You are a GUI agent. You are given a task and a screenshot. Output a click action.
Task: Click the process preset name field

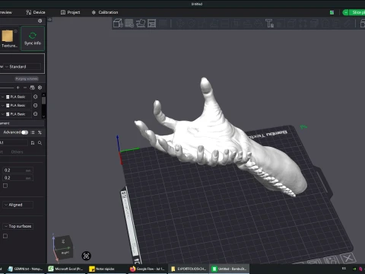click(x=14, y=143)
